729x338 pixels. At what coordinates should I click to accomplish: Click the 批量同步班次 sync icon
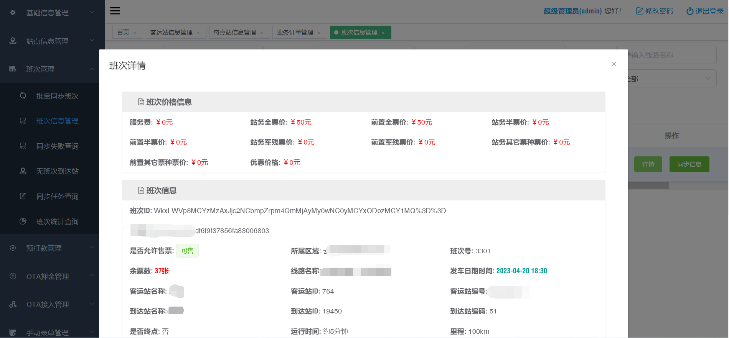(x=23, y=96)
